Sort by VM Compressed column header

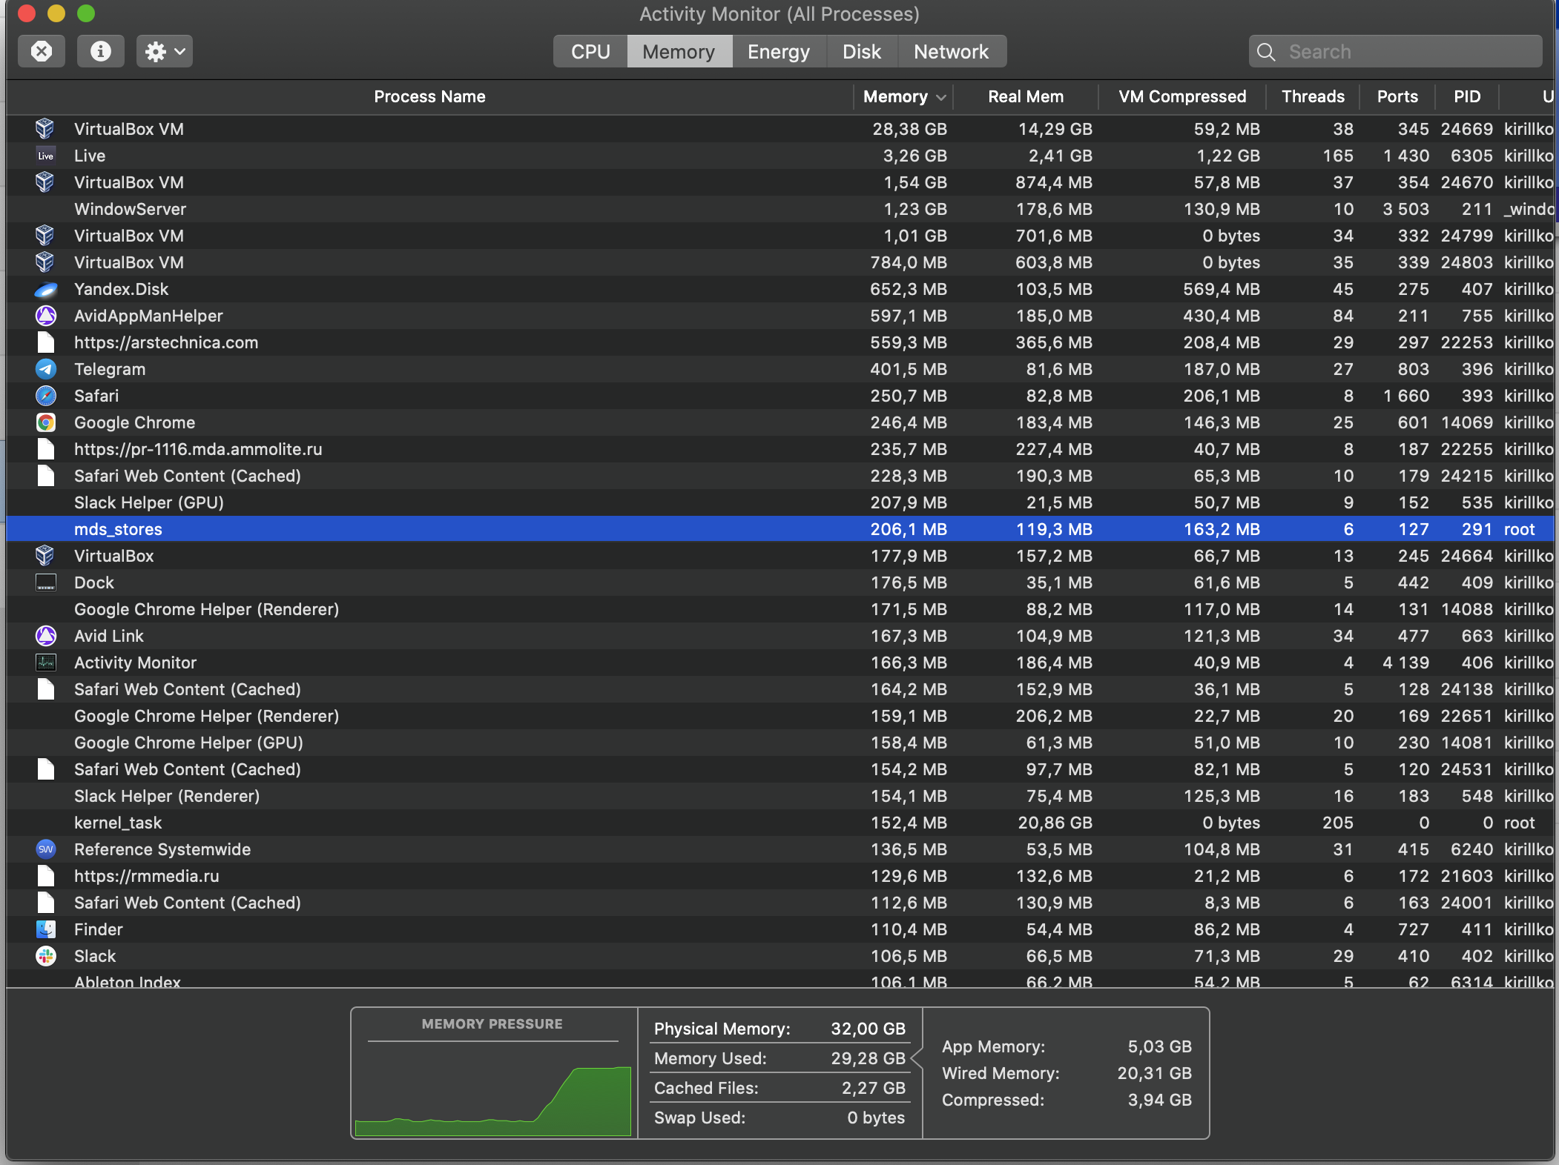pos(1182,96)
